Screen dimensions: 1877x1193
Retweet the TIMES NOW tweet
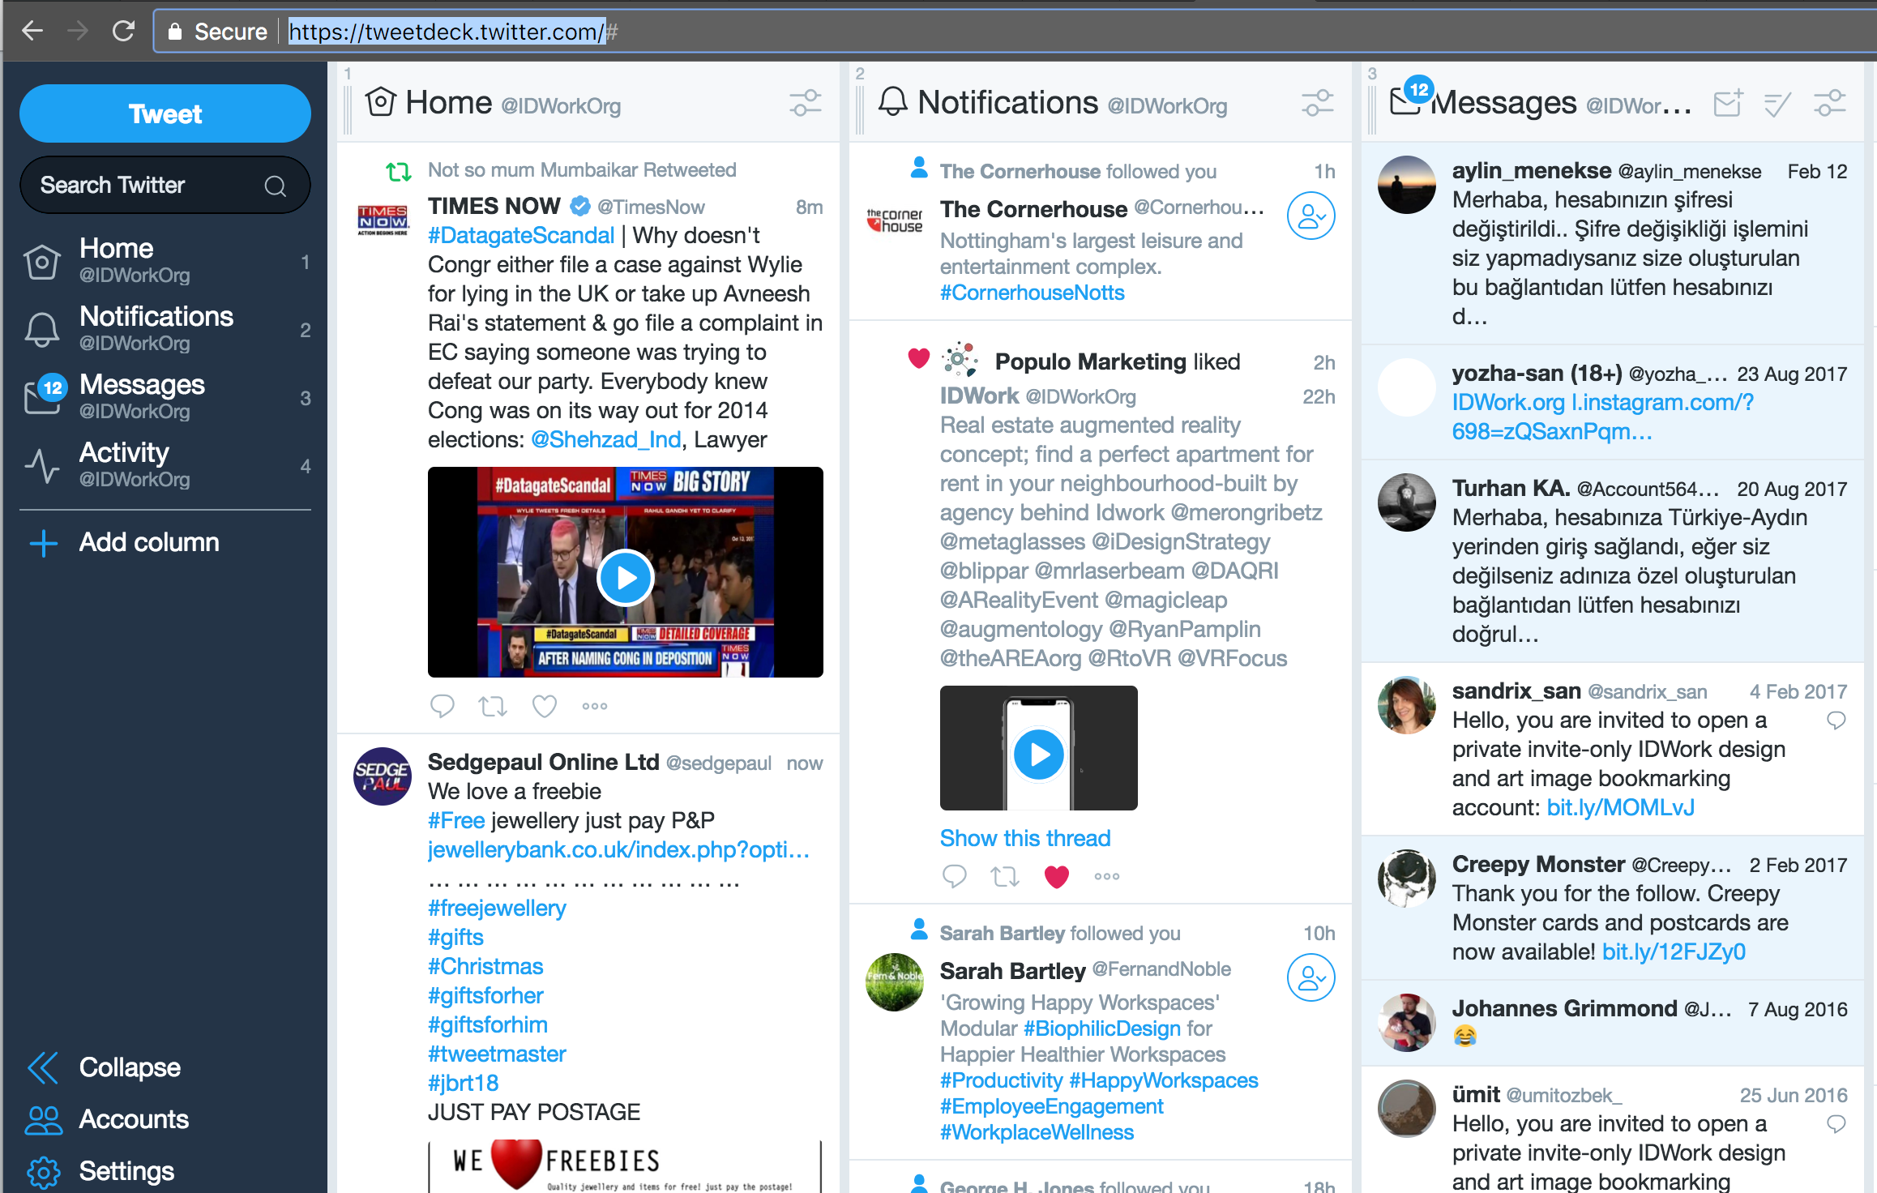pyautogui.click(x=493, y=706)
